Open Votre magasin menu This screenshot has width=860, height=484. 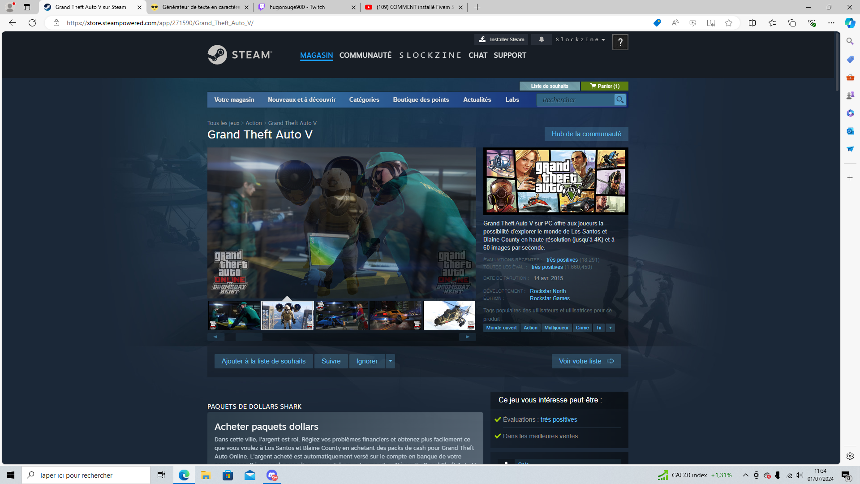point(234,100)
